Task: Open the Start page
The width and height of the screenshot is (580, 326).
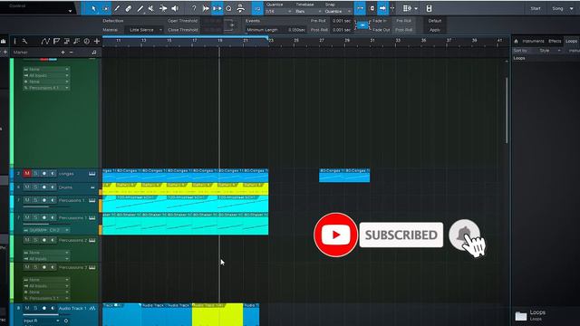Action: pos(536,8)
